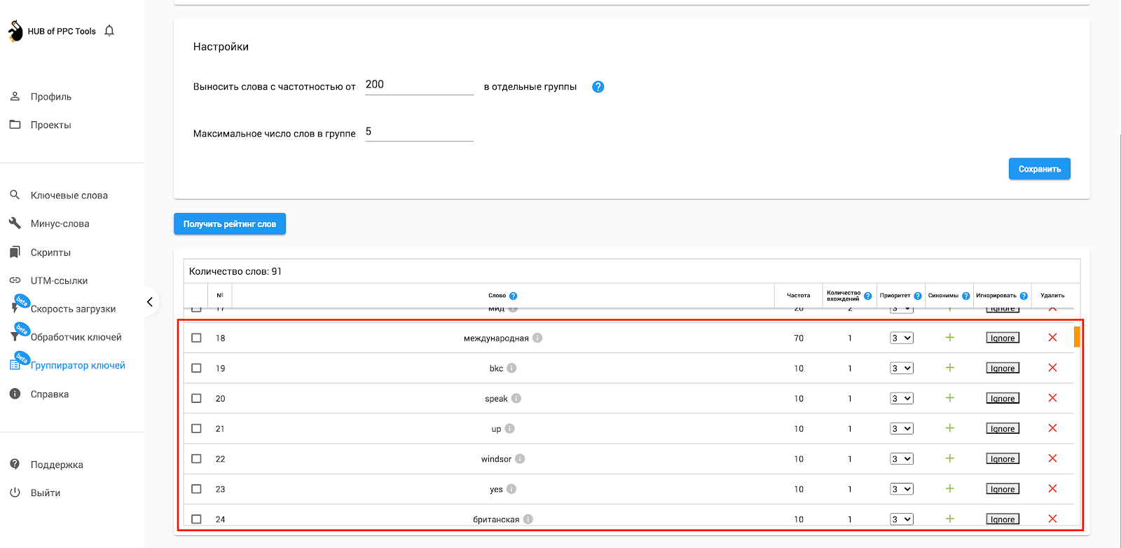Tick the checkbox for row 20 "speak"
The image size is (1121, 548).
(196, 398)
